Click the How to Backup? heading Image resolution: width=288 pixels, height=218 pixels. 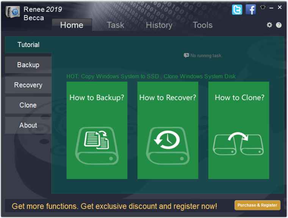point(97,98)
